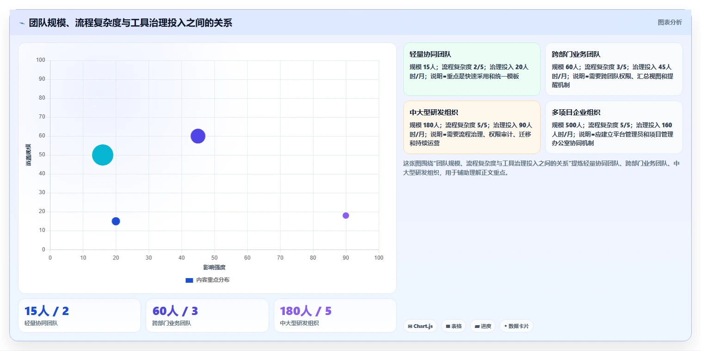Click the 内容重点分布 legend label

coord(213,280)
